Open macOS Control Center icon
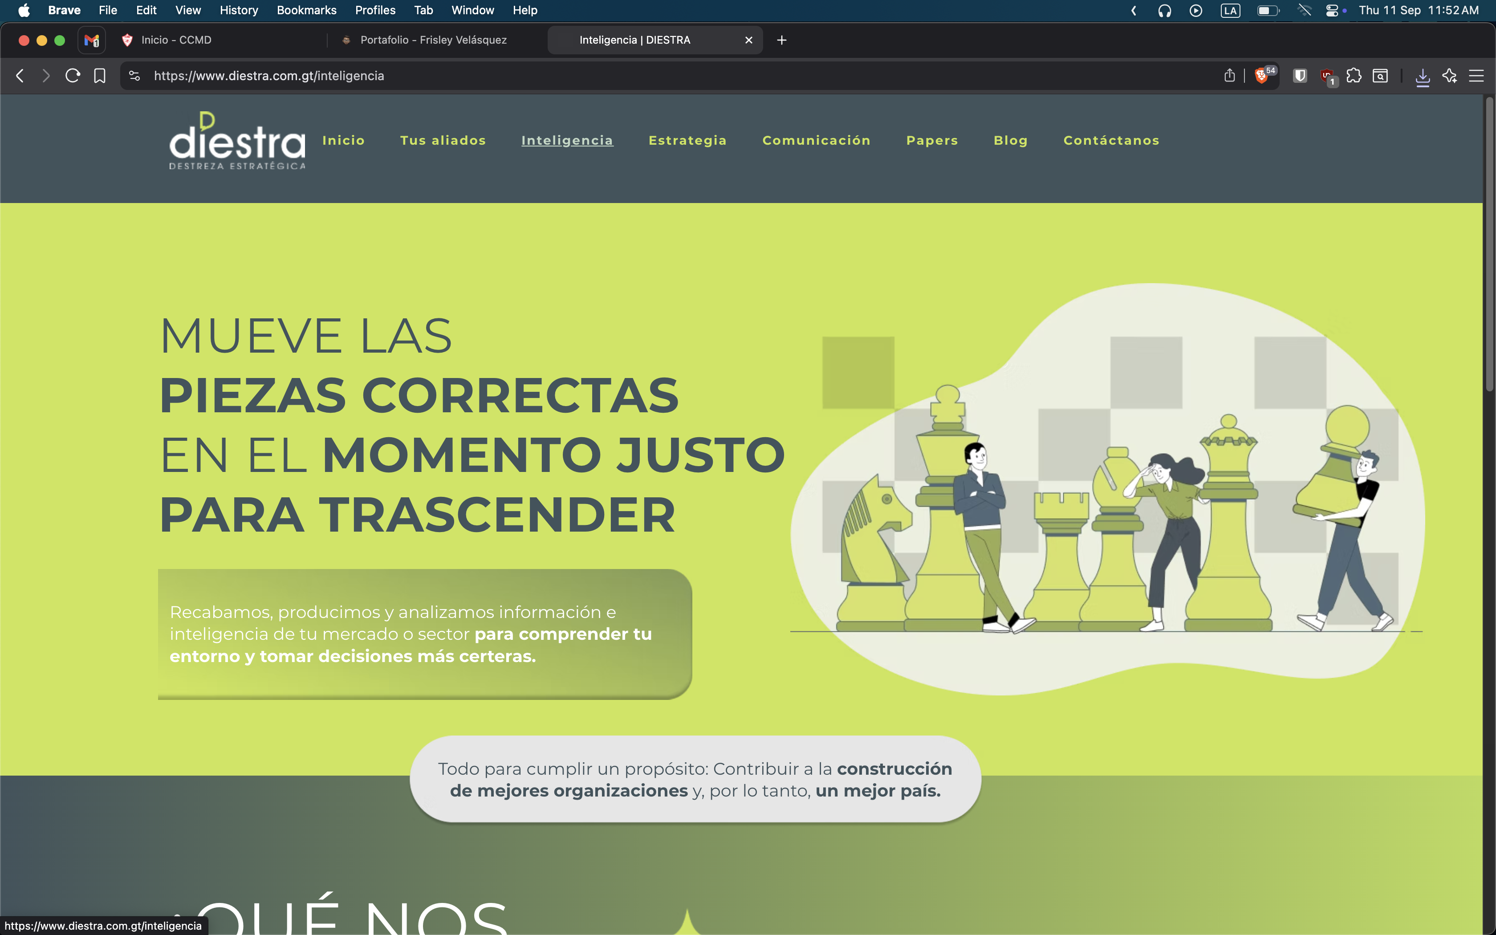 click(x=1332, y=11)
